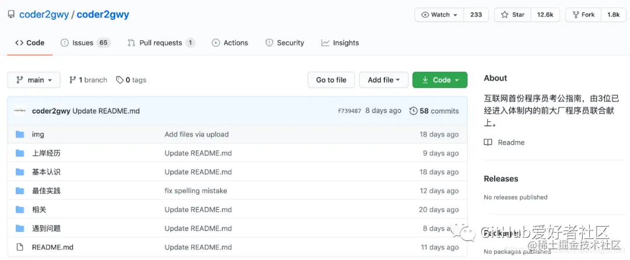Image resolution: width=630 pixels, height=260 pixels.
Task: Click the Watch eye icon
Action: pos(425,15)
